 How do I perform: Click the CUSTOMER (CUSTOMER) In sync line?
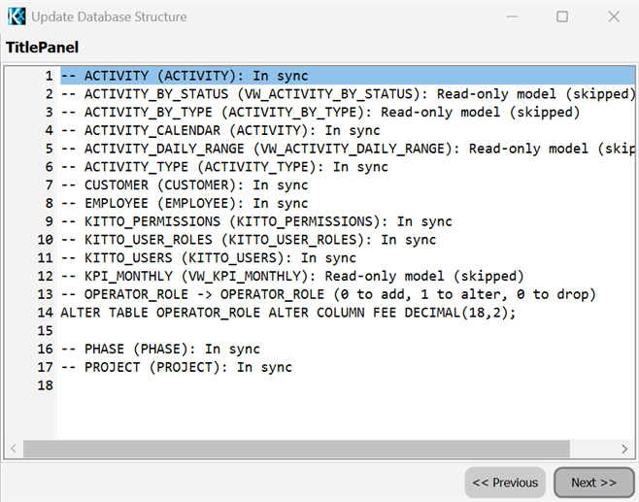coord(185,185)
